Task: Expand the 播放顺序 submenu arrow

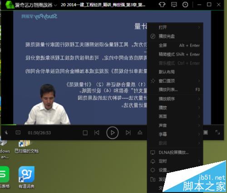Action: tap(199, 99)
